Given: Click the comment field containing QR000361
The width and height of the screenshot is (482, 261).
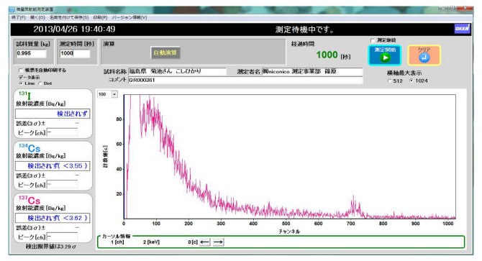Looking at the screenshot, I should [x=245, y=80].
